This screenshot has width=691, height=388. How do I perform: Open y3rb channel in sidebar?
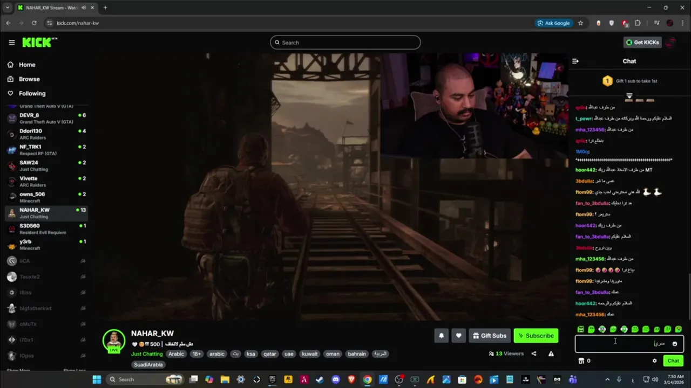(46, 245)
